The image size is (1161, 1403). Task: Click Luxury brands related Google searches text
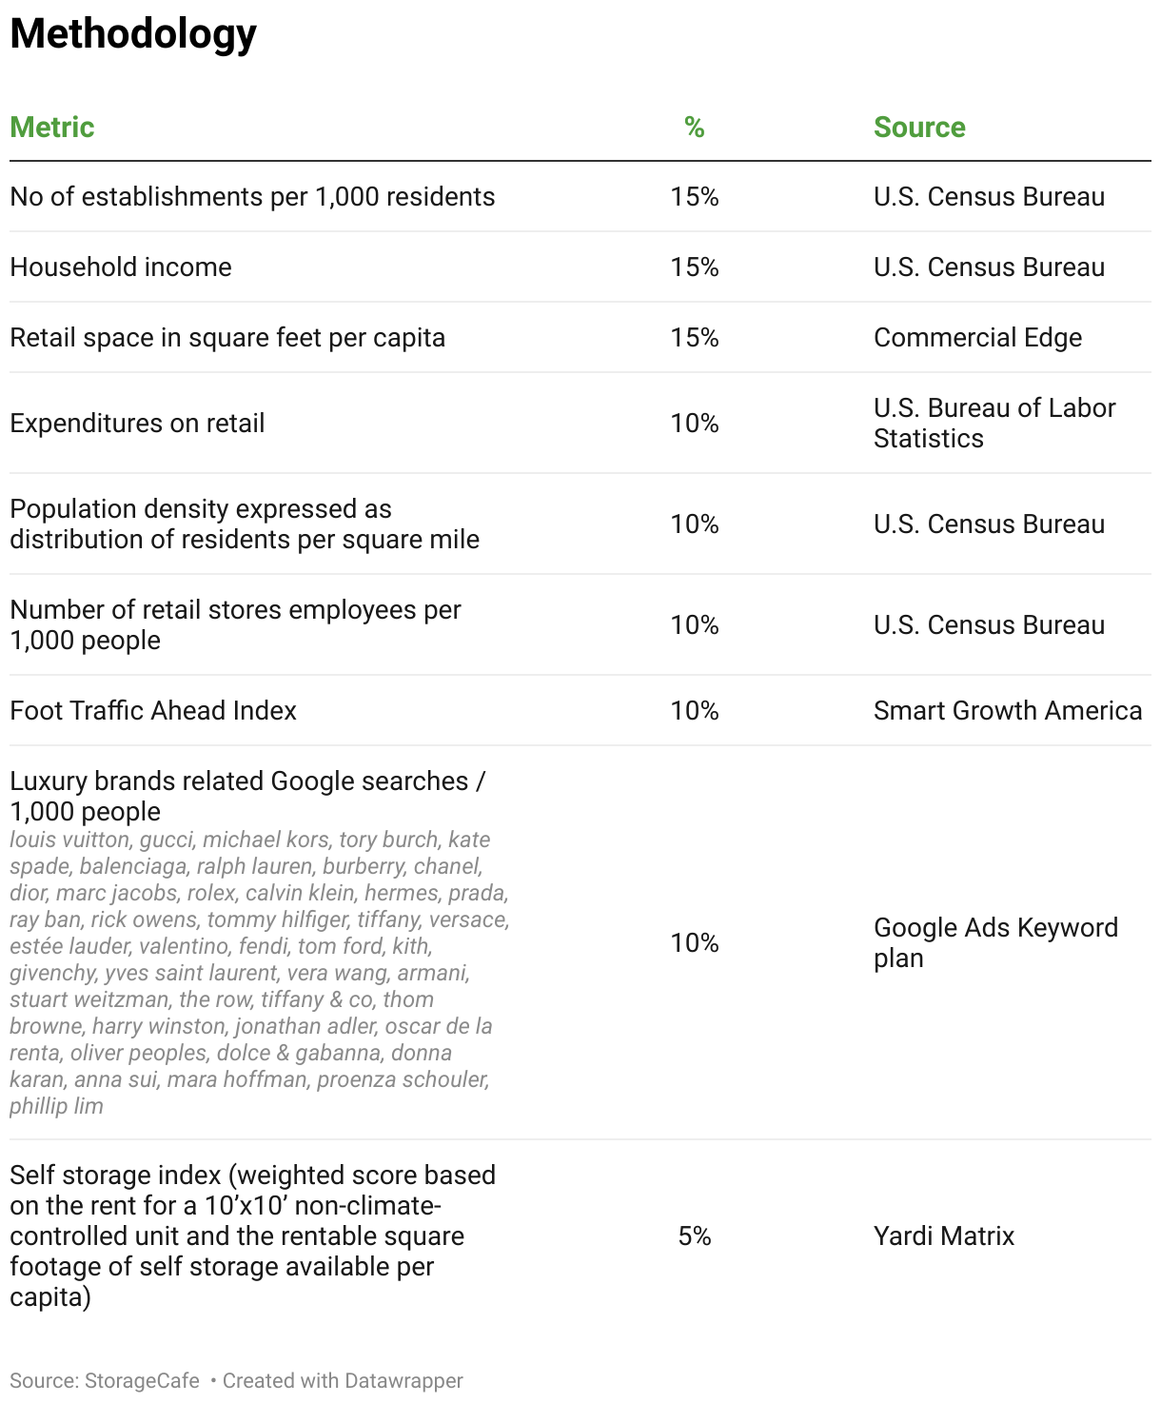click(x=247, y=796)
